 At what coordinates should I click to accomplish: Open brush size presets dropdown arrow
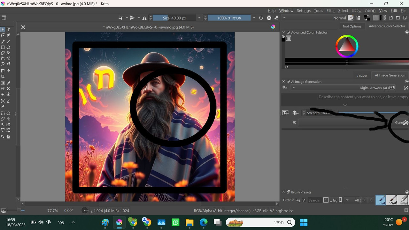tap(199, 18)
